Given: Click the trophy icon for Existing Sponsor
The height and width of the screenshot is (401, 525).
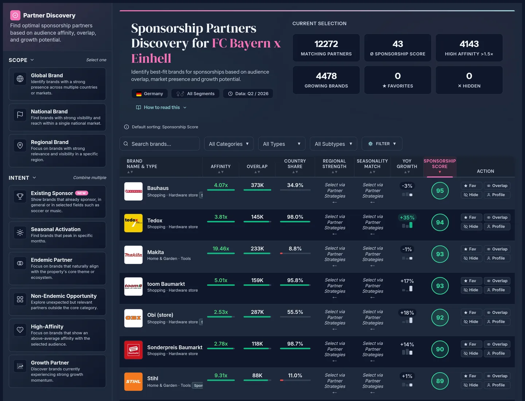Looking at the screenshot, I should pyautogui.click(x=20, y=196).
